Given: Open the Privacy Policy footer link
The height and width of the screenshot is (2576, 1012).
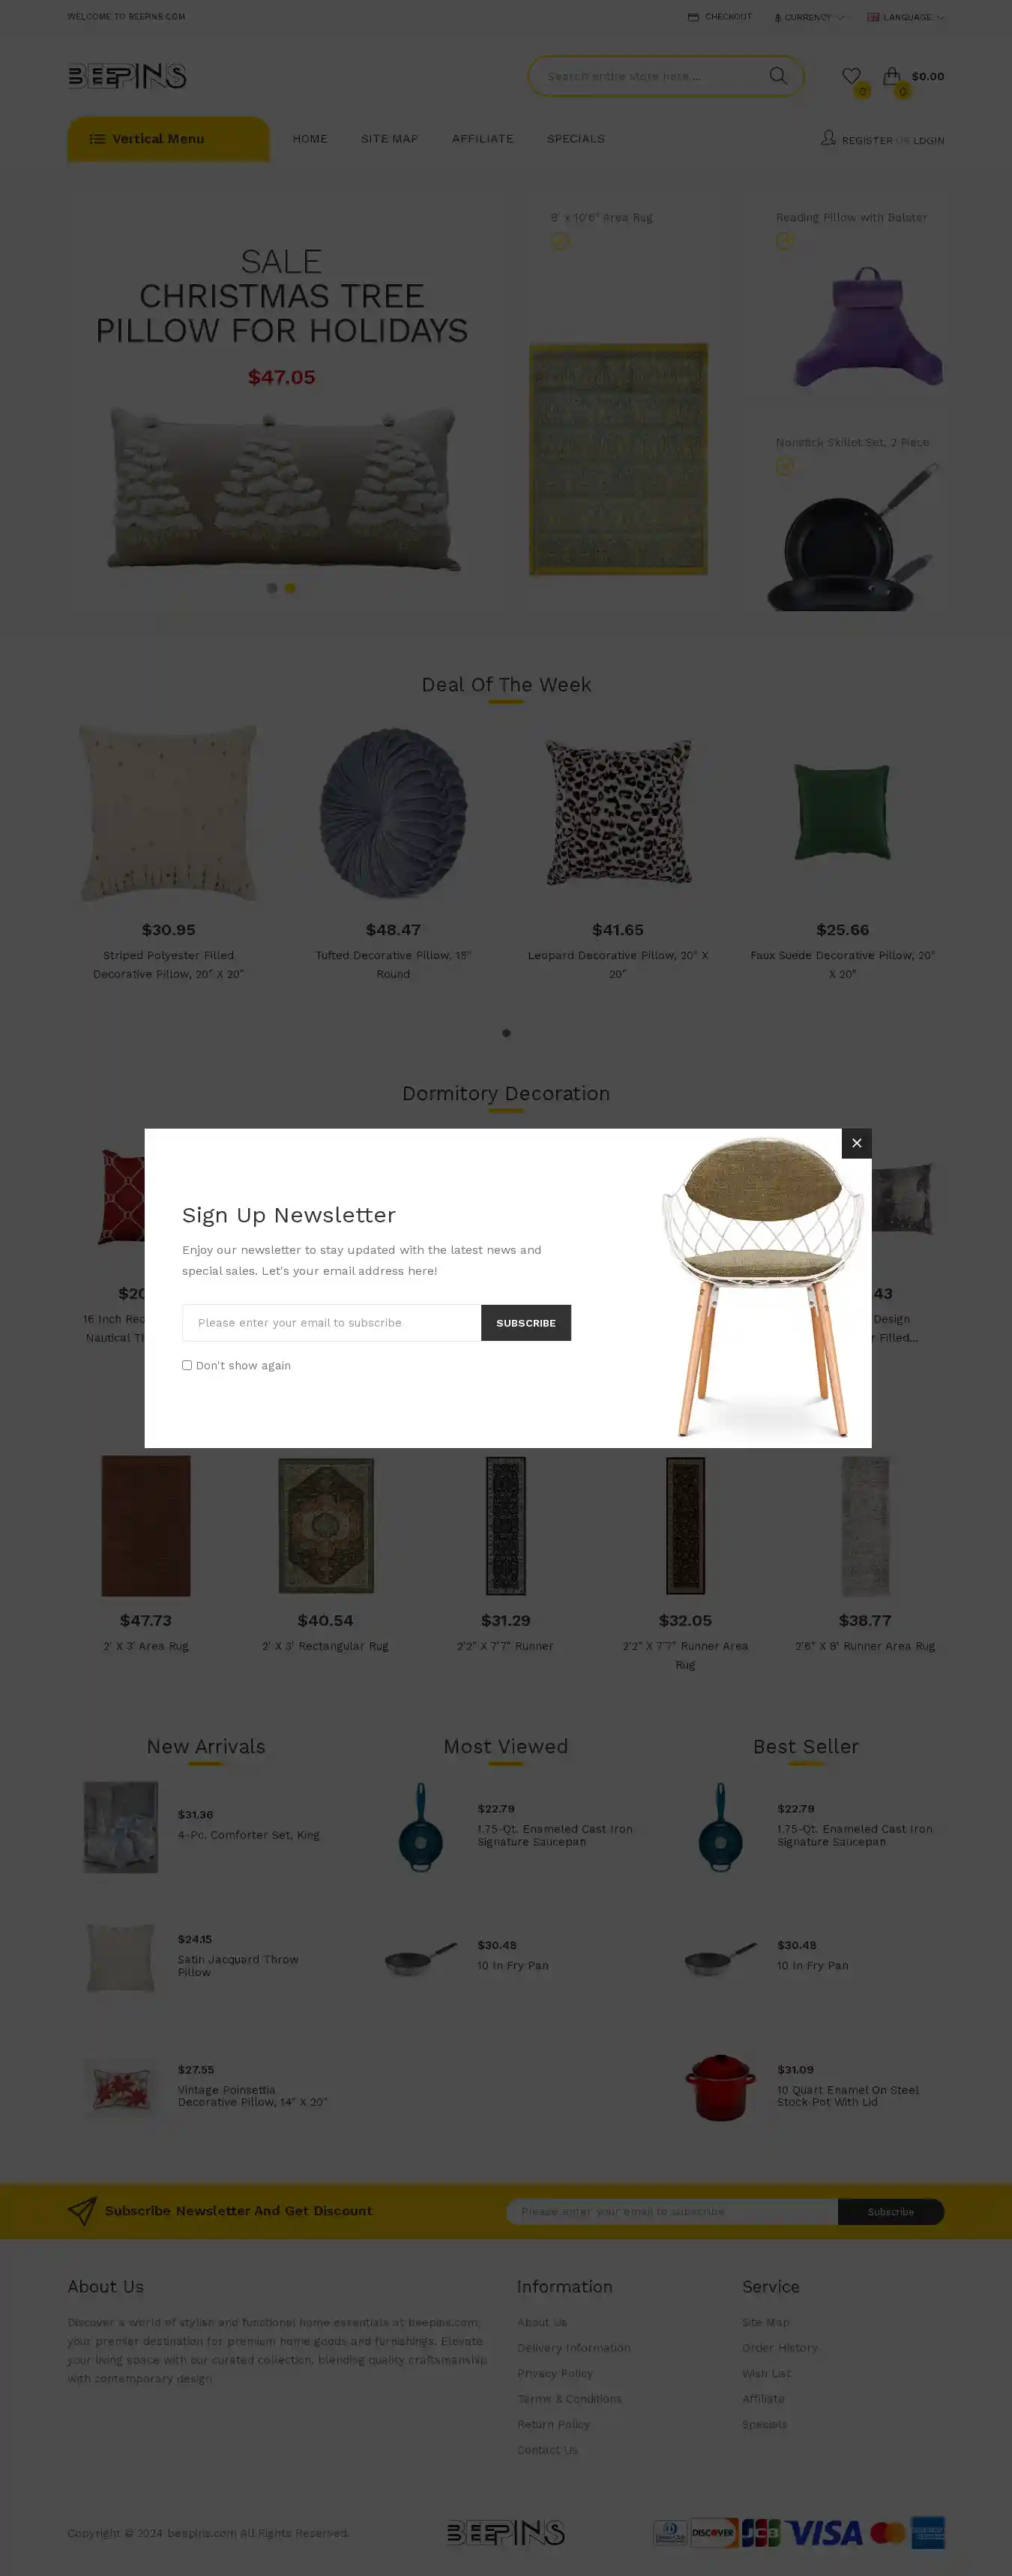Looking at the screenshot, I should pos(555,2373).
